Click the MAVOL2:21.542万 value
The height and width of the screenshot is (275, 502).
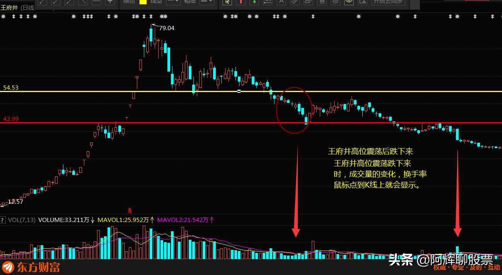[183, 220]
